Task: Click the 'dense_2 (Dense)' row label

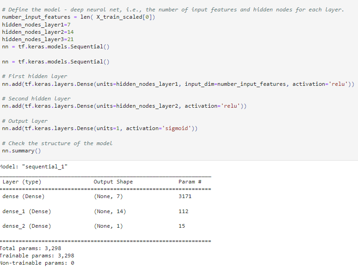Action: pyautogui.click(x=26, y=226)
